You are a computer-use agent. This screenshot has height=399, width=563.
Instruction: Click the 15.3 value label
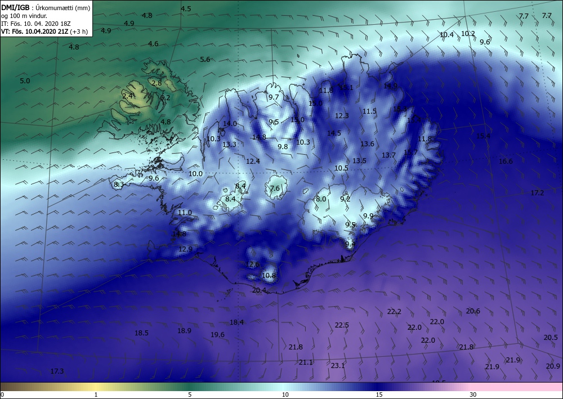[400, 109]
